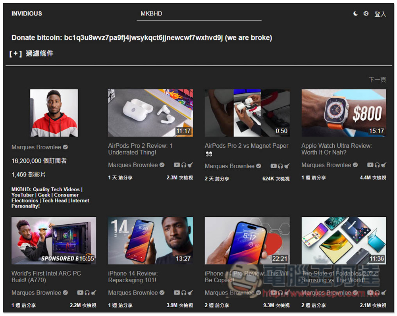Open preferences via the gear icon

(x=366, y=13)
